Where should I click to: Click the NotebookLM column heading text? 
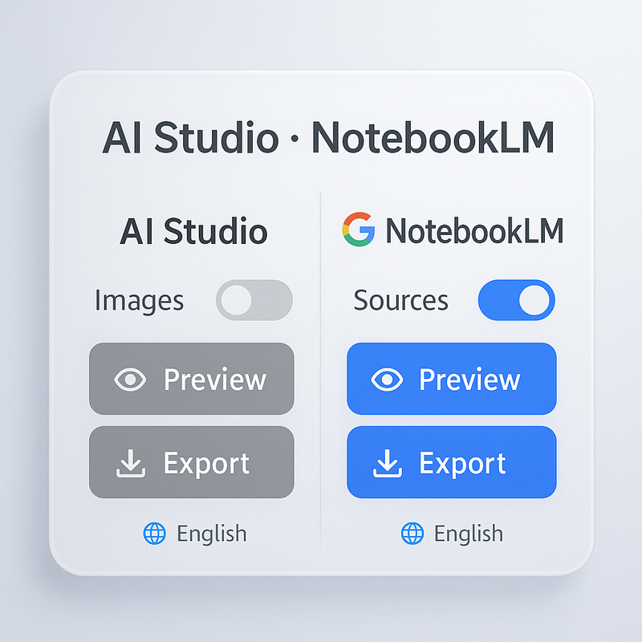pos(474,231)
